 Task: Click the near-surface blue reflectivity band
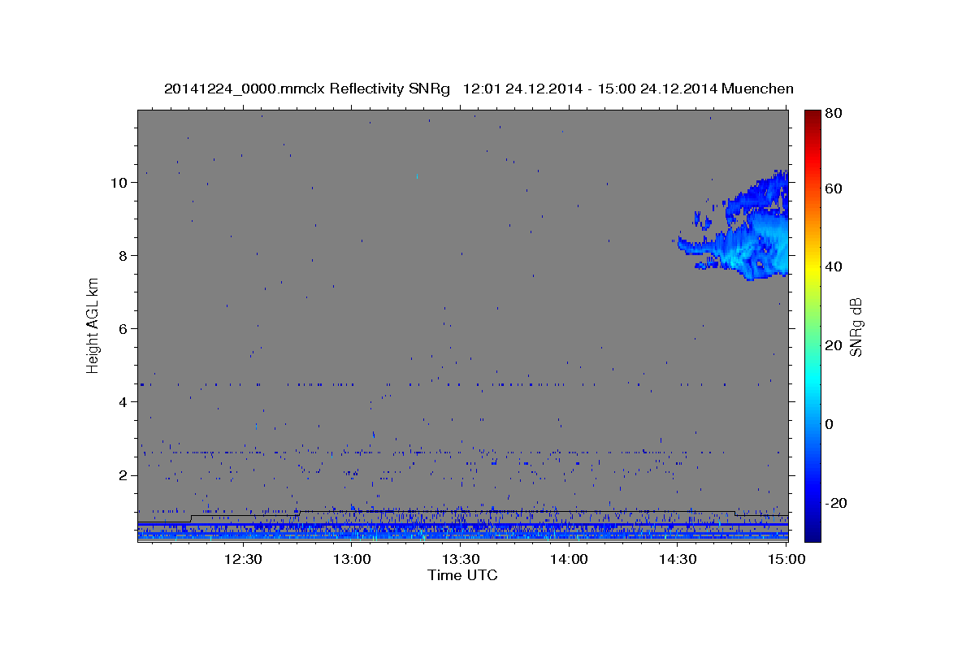coord(462,532)
